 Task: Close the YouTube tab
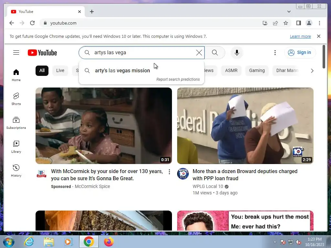80,12
